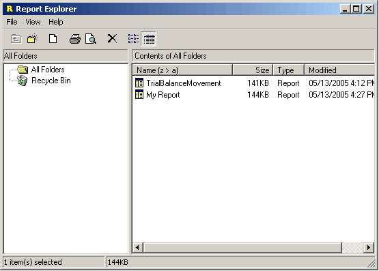The width and height of the screenshot is (379, 271).
Task: Click the Up One Level folder icon
Action: click(x=16, y=39)
